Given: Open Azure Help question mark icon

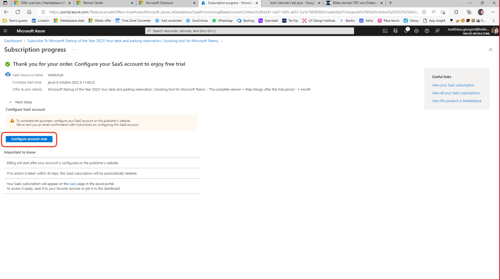Looking at the screenshot, I should [x=427, y=31].
